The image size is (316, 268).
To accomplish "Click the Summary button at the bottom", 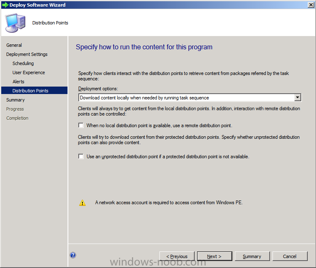I will [x=252, y=256].
